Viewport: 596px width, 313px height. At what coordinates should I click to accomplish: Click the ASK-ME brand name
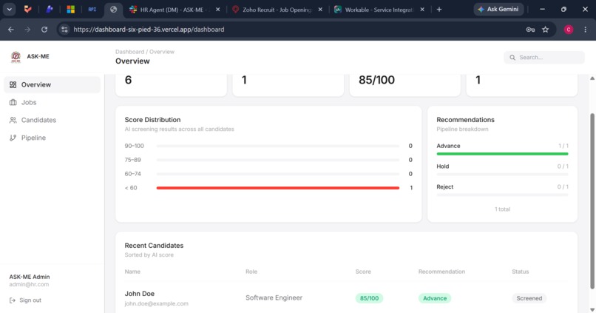click(x=38, y=56)
